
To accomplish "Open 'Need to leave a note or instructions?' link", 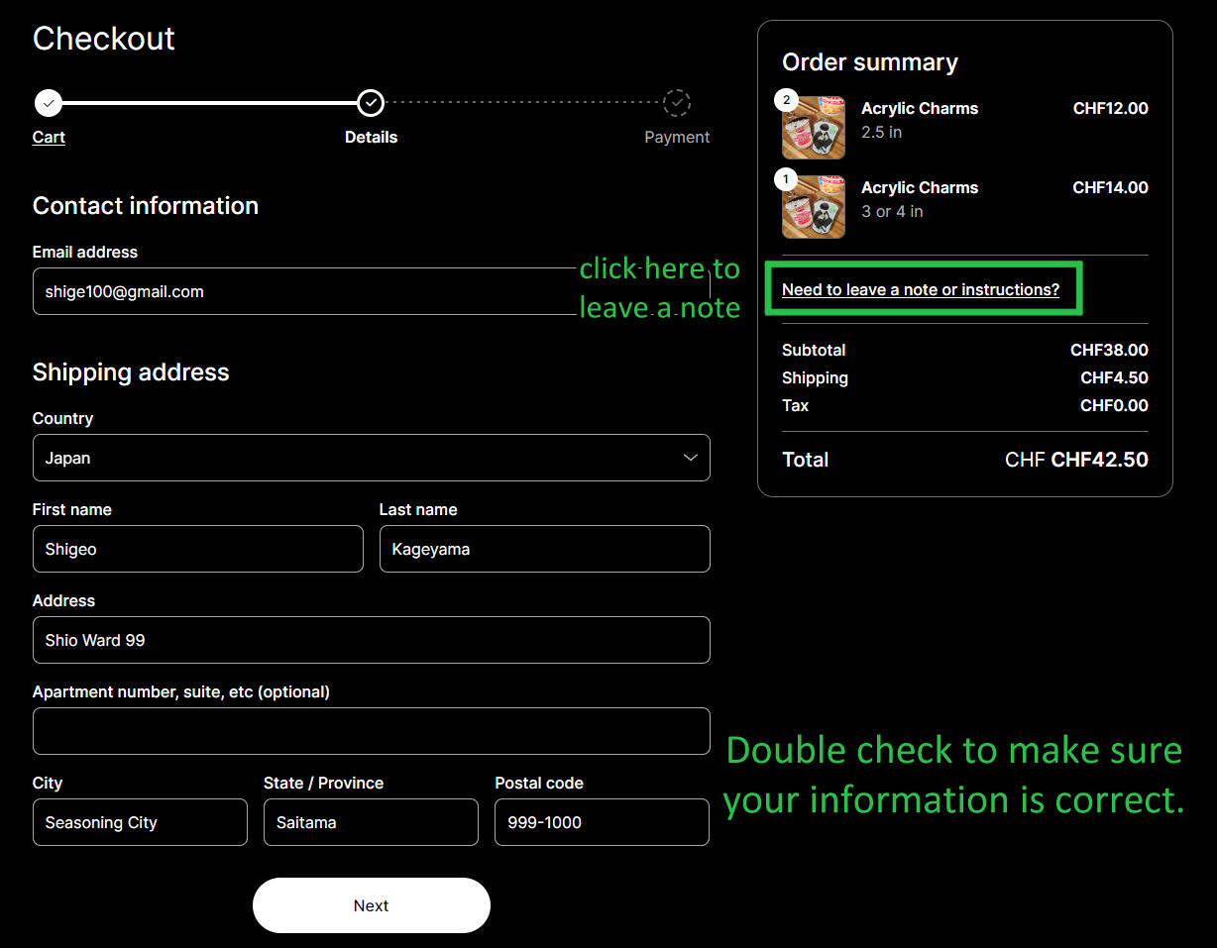I will pyautogui.click(x=920, y=289).
